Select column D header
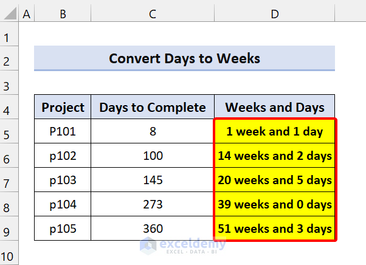 pos(275,13)
